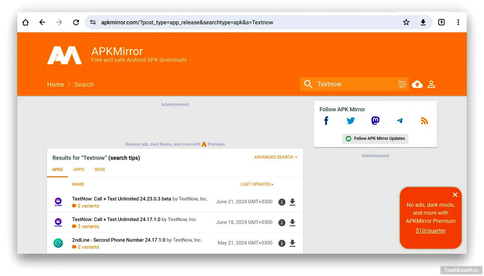Open search filter sliders icon
The image size is (484, 276).
tap(402, 84)
